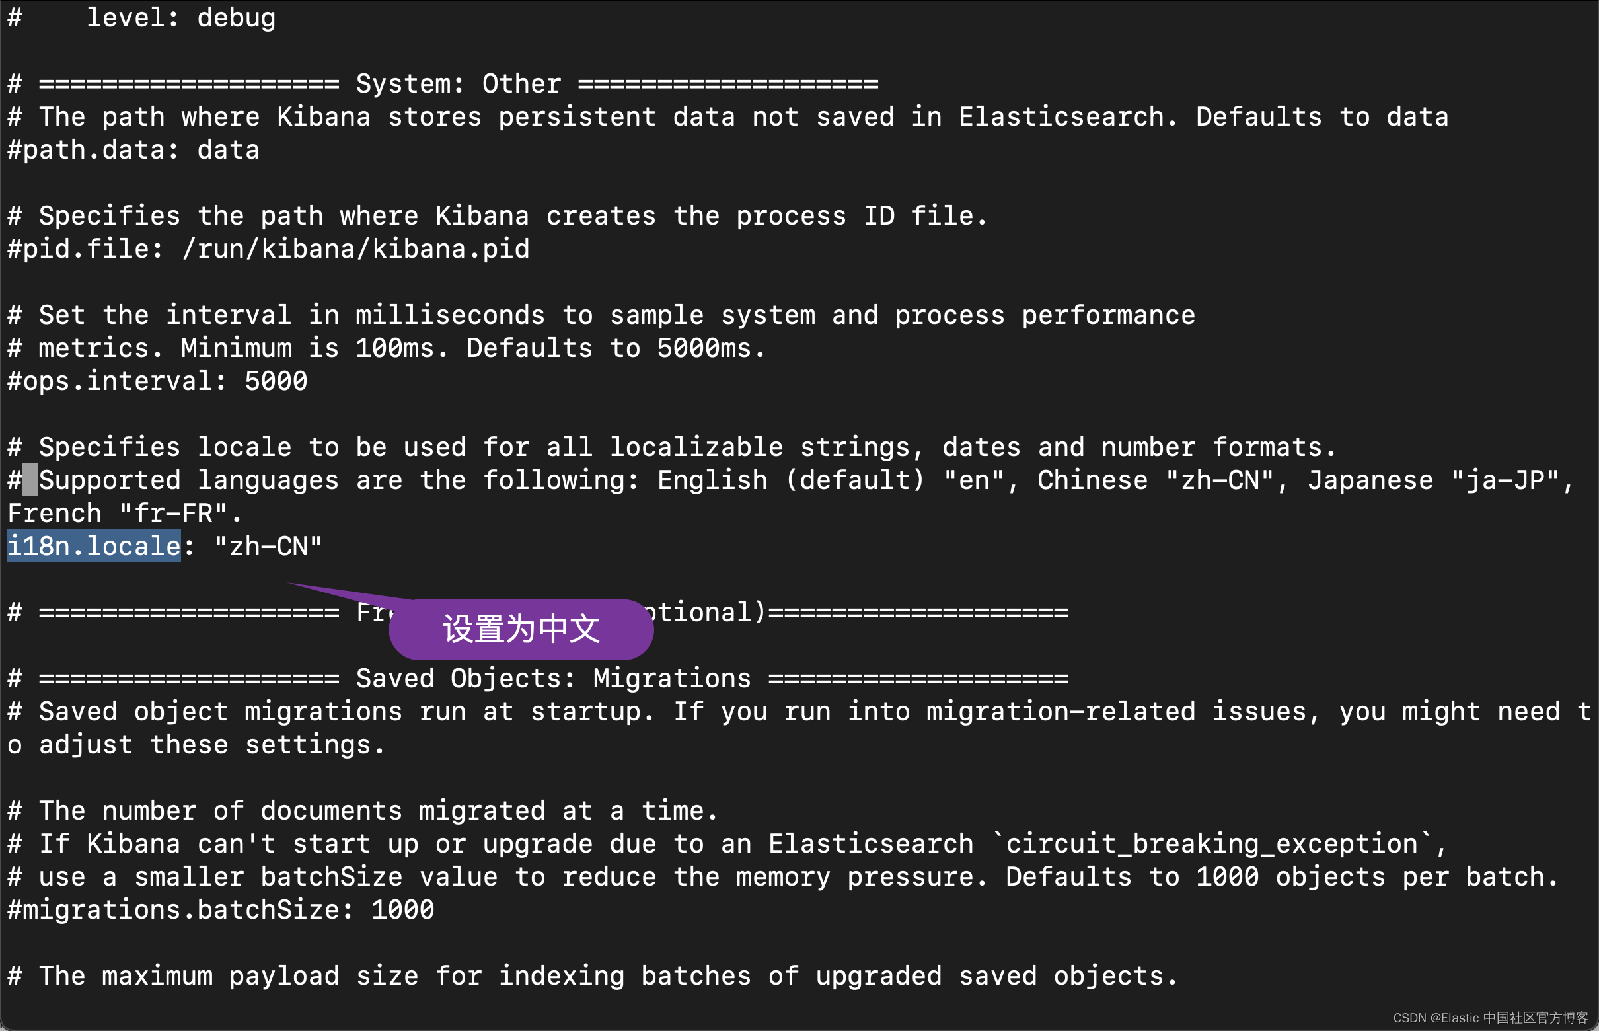Click the block cursor before Supported languages
The width and height of the screenshot is (1599, 1031).
click(x=30, y=480)
